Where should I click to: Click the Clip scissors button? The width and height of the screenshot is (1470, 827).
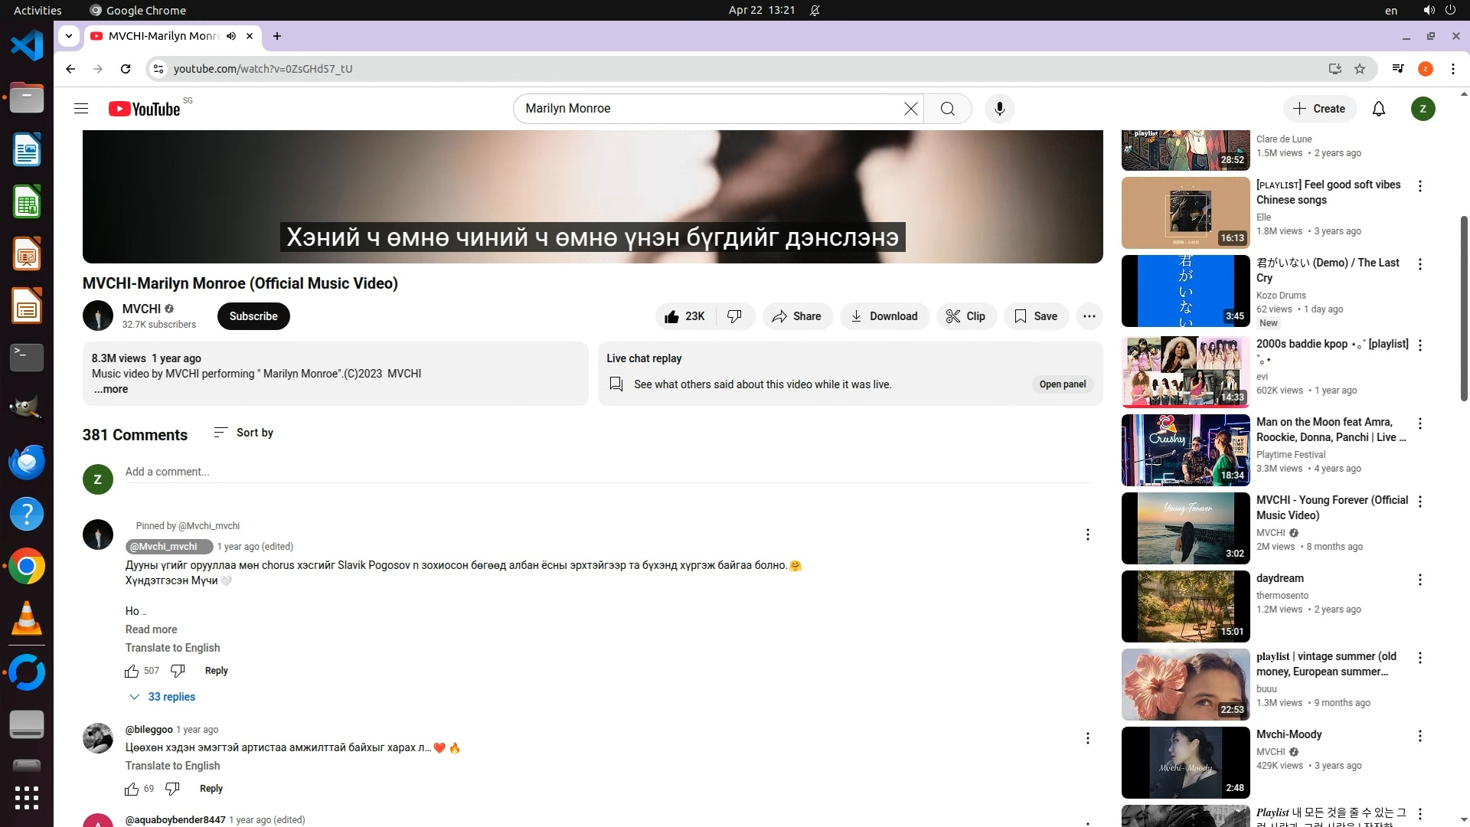point(965,316)
